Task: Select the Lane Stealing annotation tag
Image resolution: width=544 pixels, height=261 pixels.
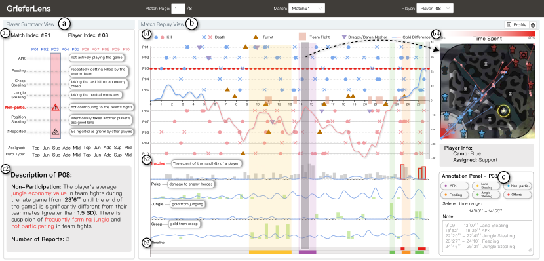Action: pyautogui.click(x=486, y=186)
